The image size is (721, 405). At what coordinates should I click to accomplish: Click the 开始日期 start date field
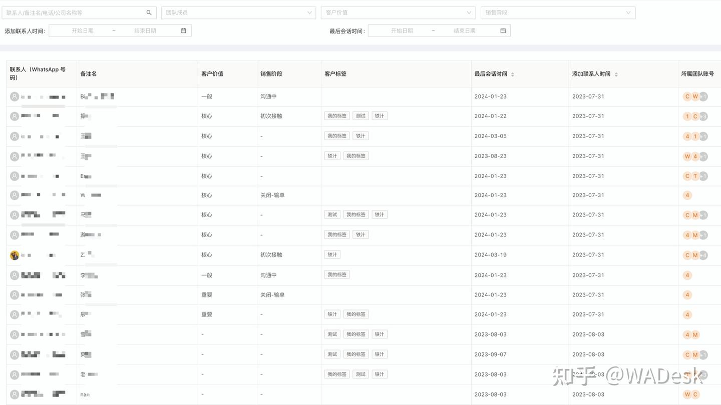[83, 30]
